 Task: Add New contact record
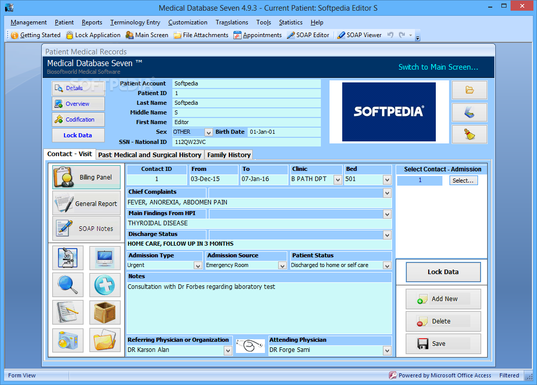coord(443,299)
